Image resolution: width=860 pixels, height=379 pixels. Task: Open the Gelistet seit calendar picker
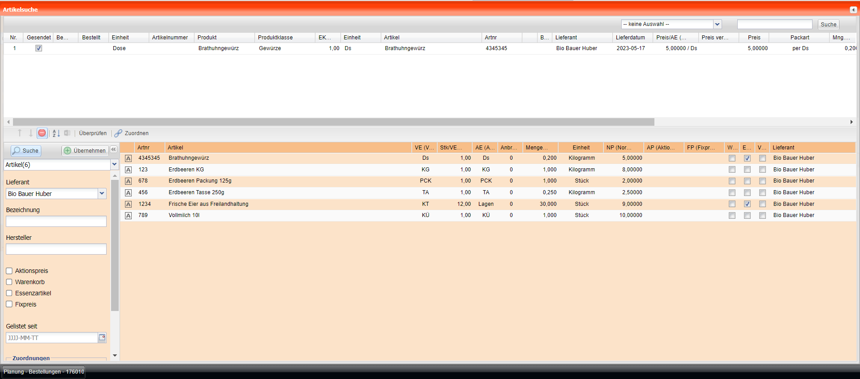click(102, 337)
